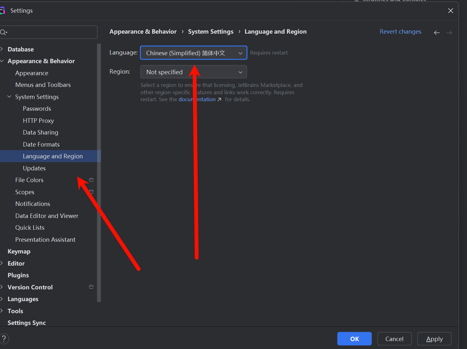Navigate back with the left arrow icon

coord(437,32)
